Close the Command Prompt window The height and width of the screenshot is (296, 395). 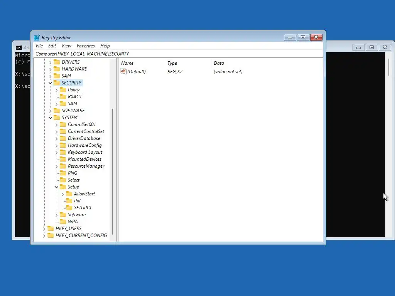click(385, 47)
